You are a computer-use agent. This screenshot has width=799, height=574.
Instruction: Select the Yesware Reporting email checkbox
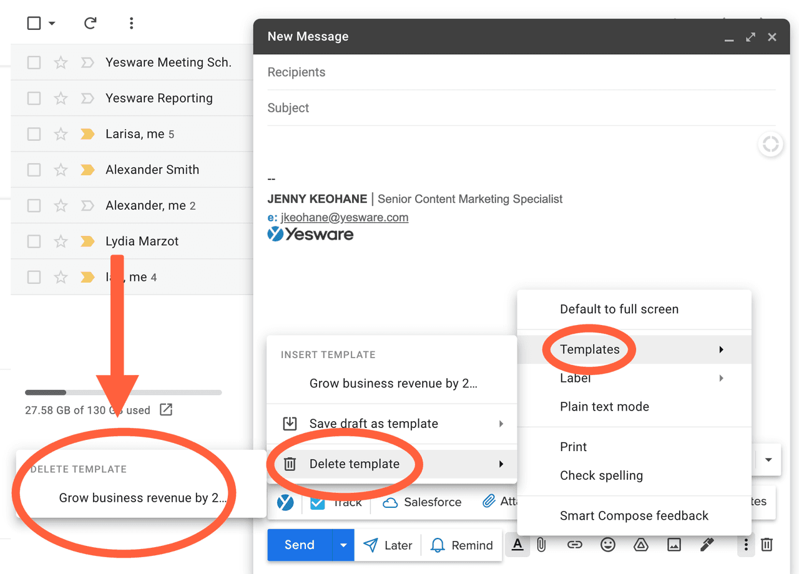[x=34, y=98]
